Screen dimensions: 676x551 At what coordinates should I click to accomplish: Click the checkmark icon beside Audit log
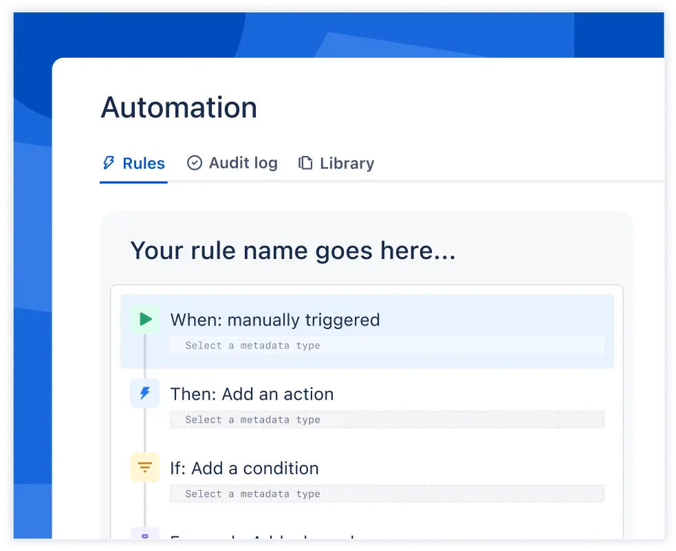click(195, 163)
